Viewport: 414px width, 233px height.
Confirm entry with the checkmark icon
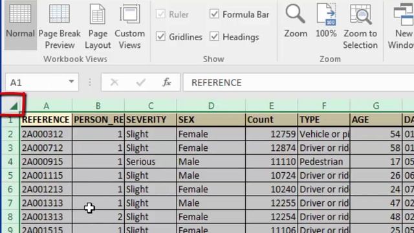click(x=141, y=82)
